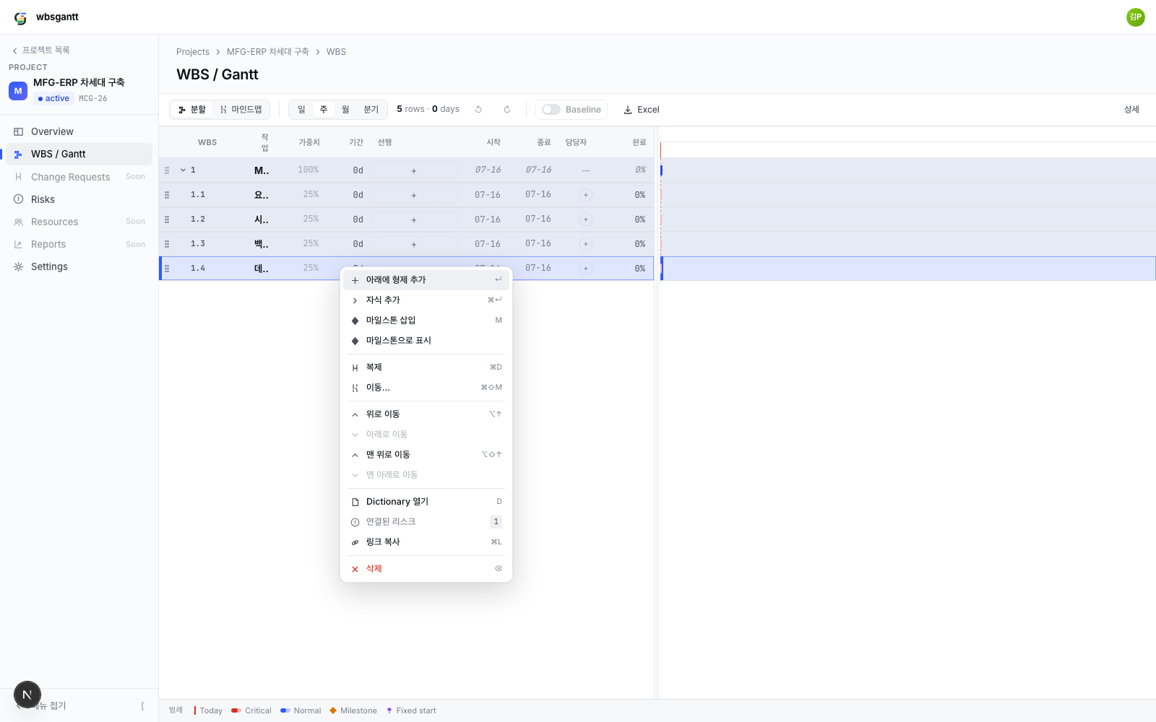
Task: Add assignee on row 1.4
Action: tap(586, 269)
